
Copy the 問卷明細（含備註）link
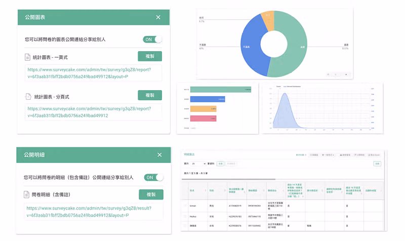151,194
